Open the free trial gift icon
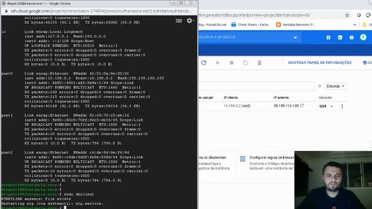 point(328,37)
